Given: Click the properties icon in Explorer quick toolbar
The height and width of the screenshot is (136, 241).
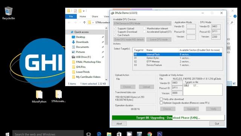Looking at the screenshot, I should coord(75,11).
